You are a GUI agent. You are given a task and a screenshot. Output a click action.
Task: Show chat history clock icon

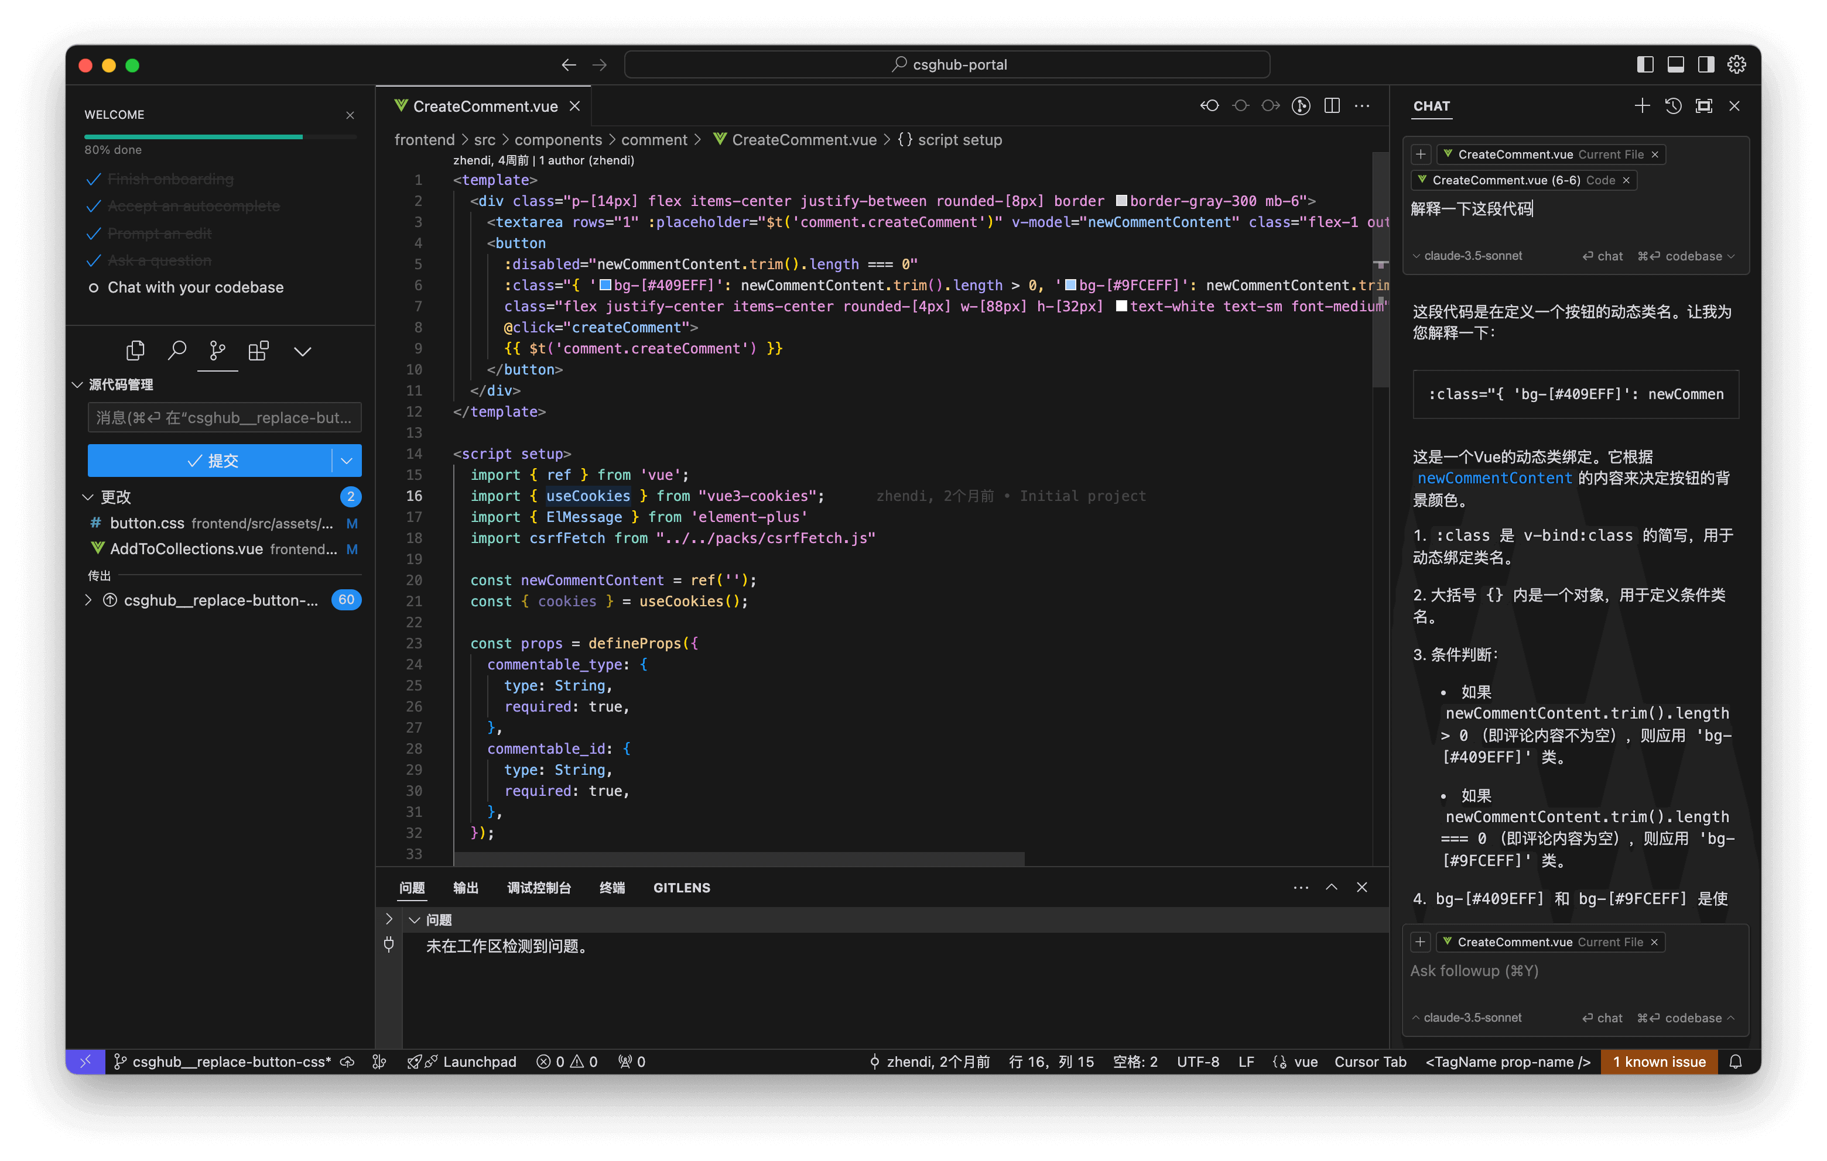1673,106
